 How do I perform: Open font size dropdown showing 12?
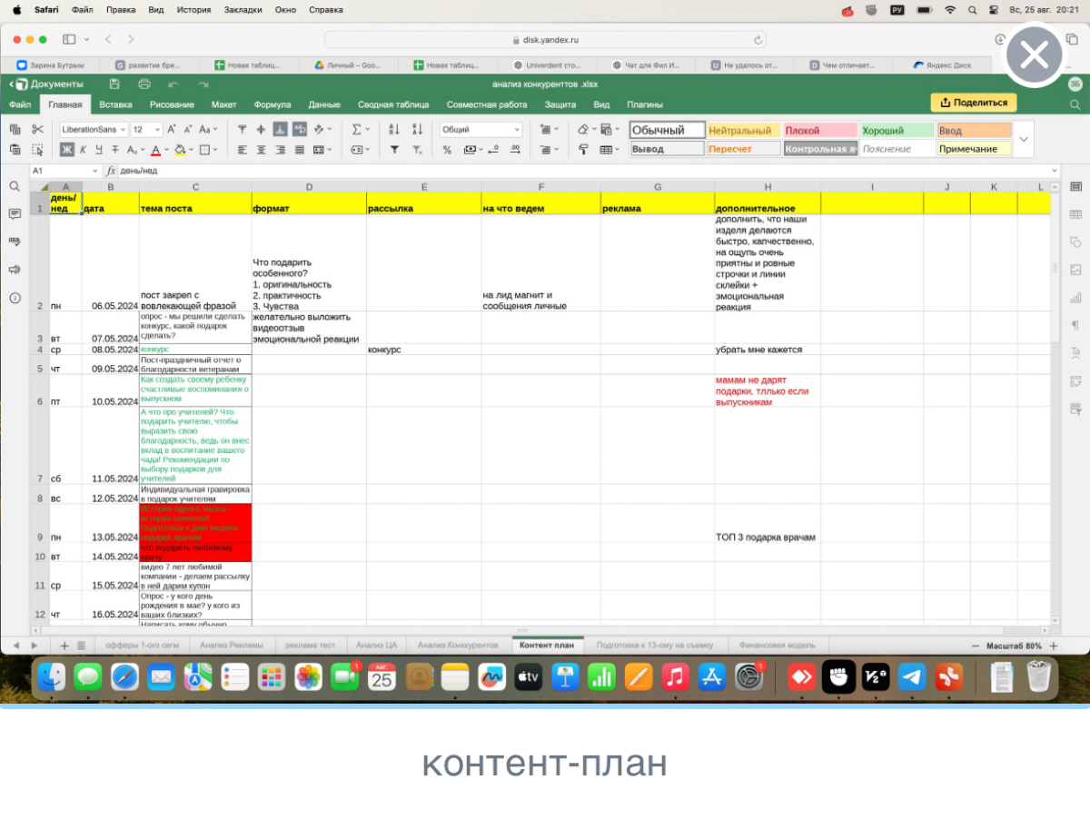click(157, 129)
